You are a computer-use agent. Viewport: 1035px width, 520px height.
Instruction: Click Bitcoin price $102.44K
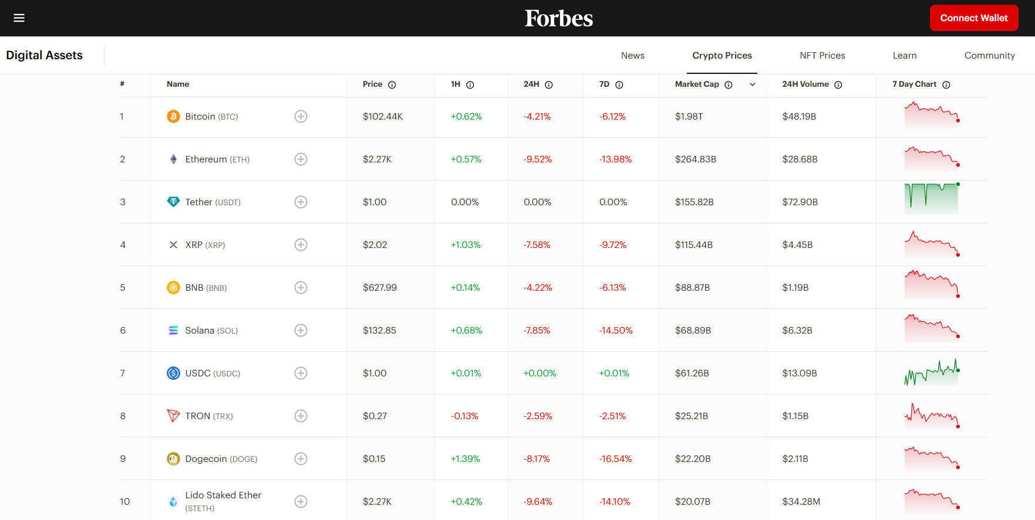[383, 117]
